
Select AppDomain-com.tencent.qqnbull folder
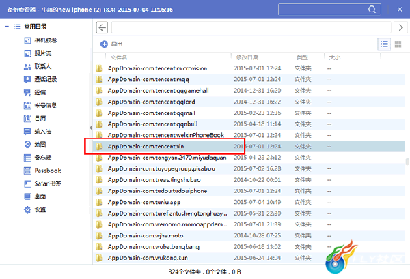pos(152,124)
